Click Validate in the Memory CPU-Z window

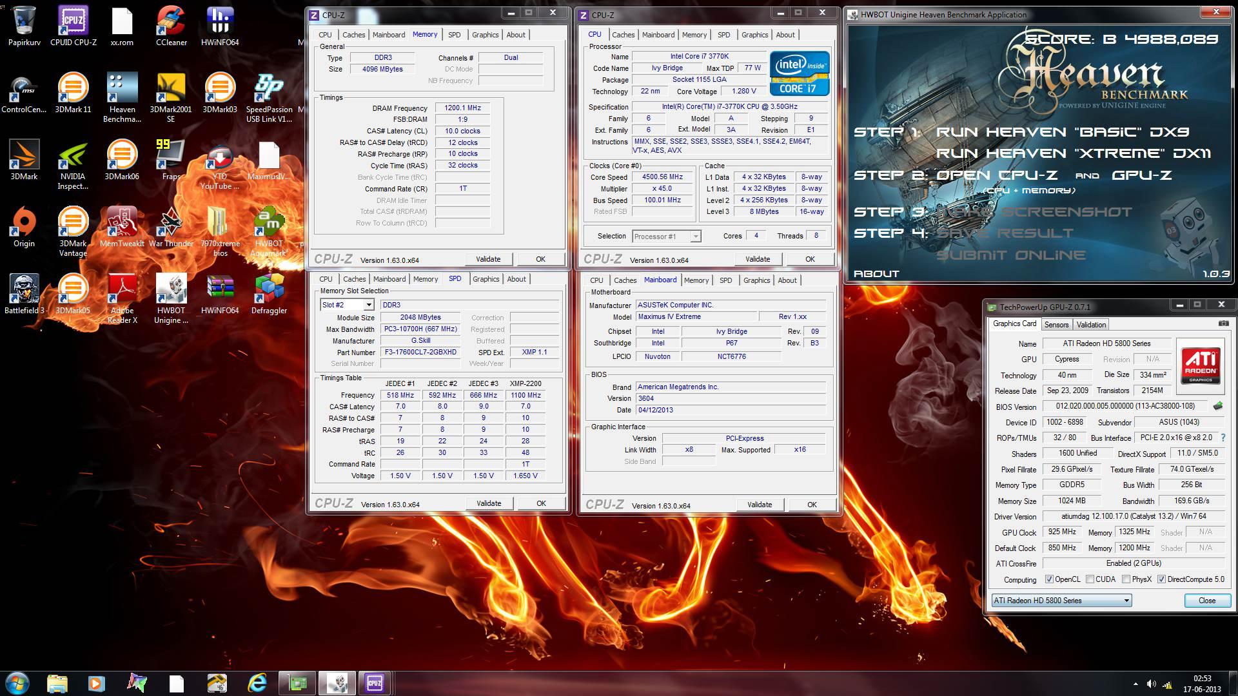coord(488,259)
